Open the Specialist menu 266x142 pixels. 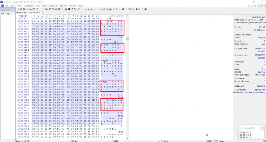[53, 6]
